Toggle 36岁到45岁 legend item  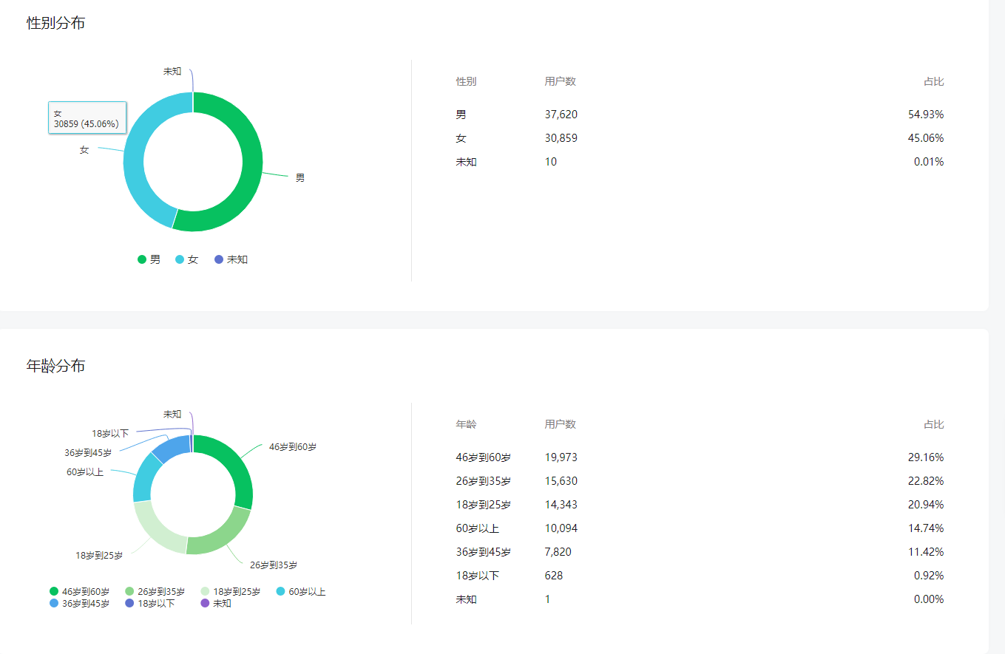tap(79, 603)
